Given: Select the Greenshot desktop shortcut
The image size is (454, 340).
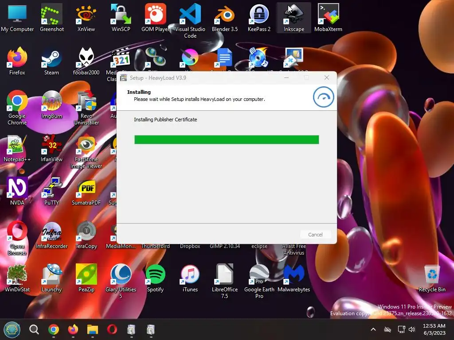Looking at the screenshot, I should click(51, 18).
